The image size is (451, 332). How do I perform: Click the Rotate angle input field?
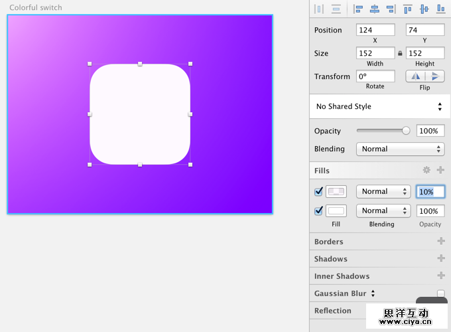click(375, 76)
